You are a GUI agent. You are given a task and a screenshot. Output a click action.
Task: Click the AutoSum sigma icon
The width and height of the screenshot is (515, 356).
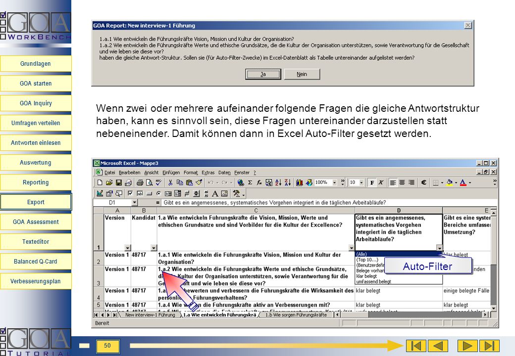point(250,182)
